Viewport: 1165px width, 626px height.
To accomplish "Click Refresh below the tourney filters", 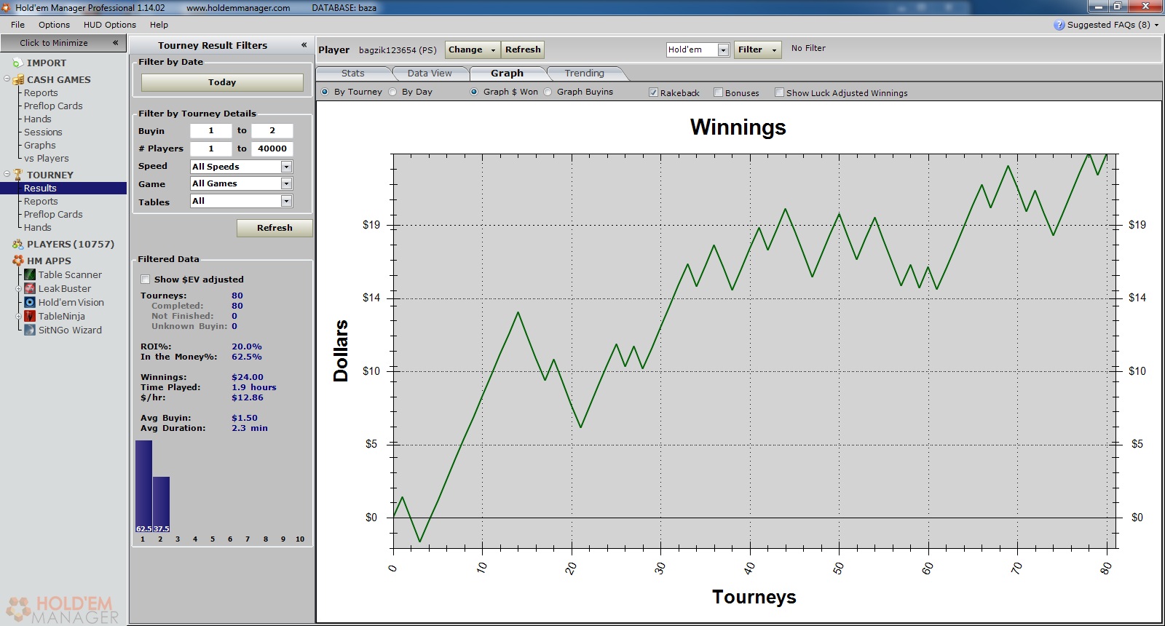I will (x=275, y=228).
